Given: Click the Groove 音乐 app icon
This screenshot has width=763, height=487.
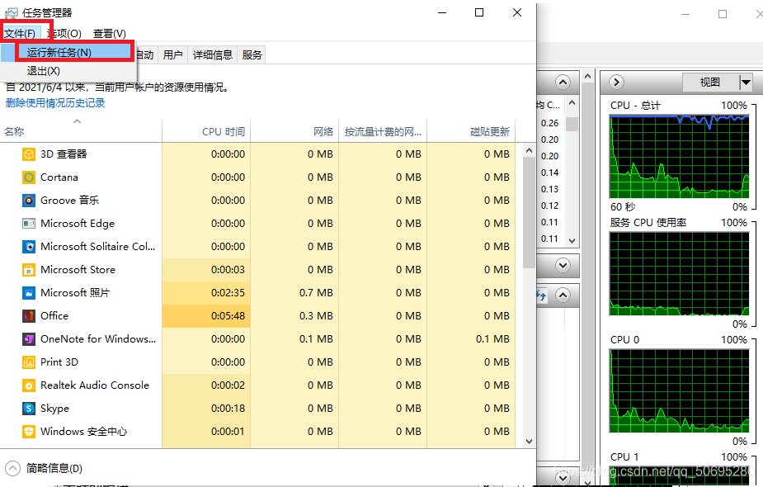Looking at the screenshot, I should (x=29, y=200).
